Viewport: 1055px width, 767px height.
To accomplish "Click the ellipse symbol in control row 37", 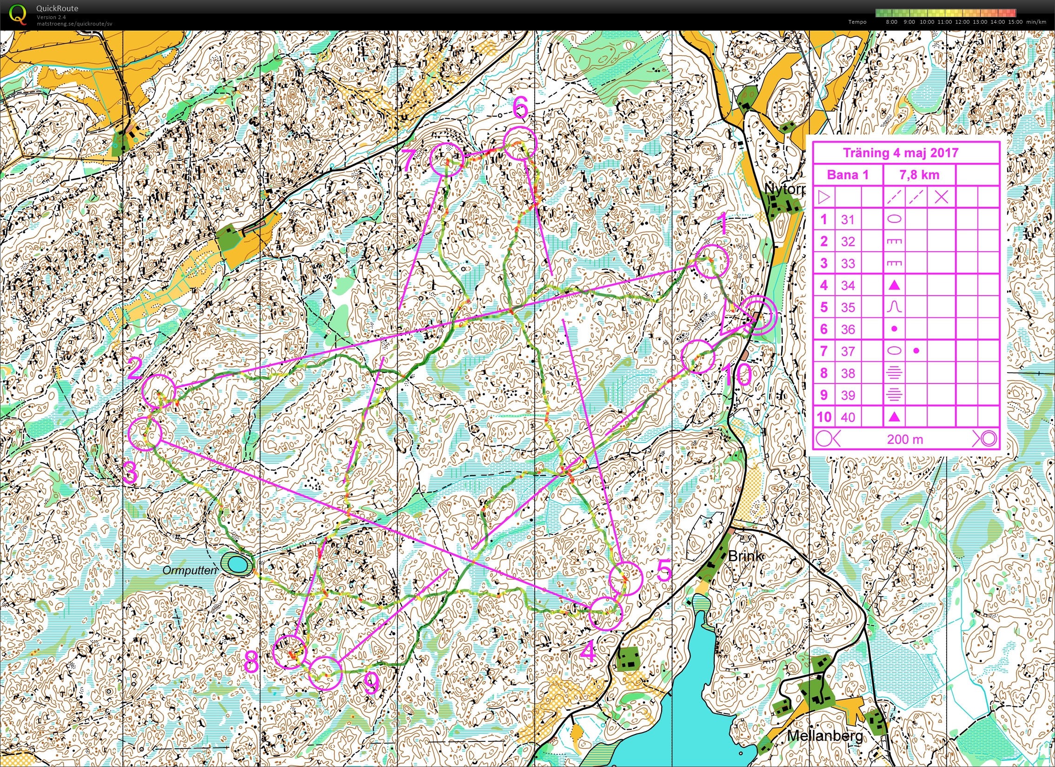I will pyautogui.click(x=894, y=351).
